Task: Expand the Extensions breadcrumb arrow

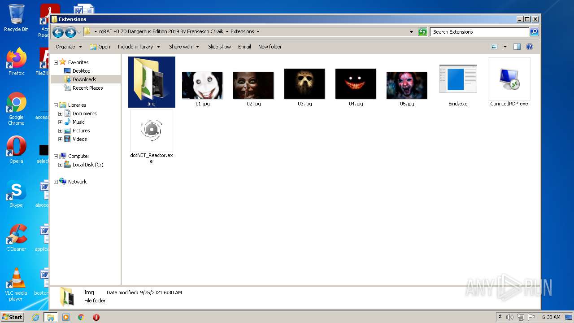Action: click(258, 32)
